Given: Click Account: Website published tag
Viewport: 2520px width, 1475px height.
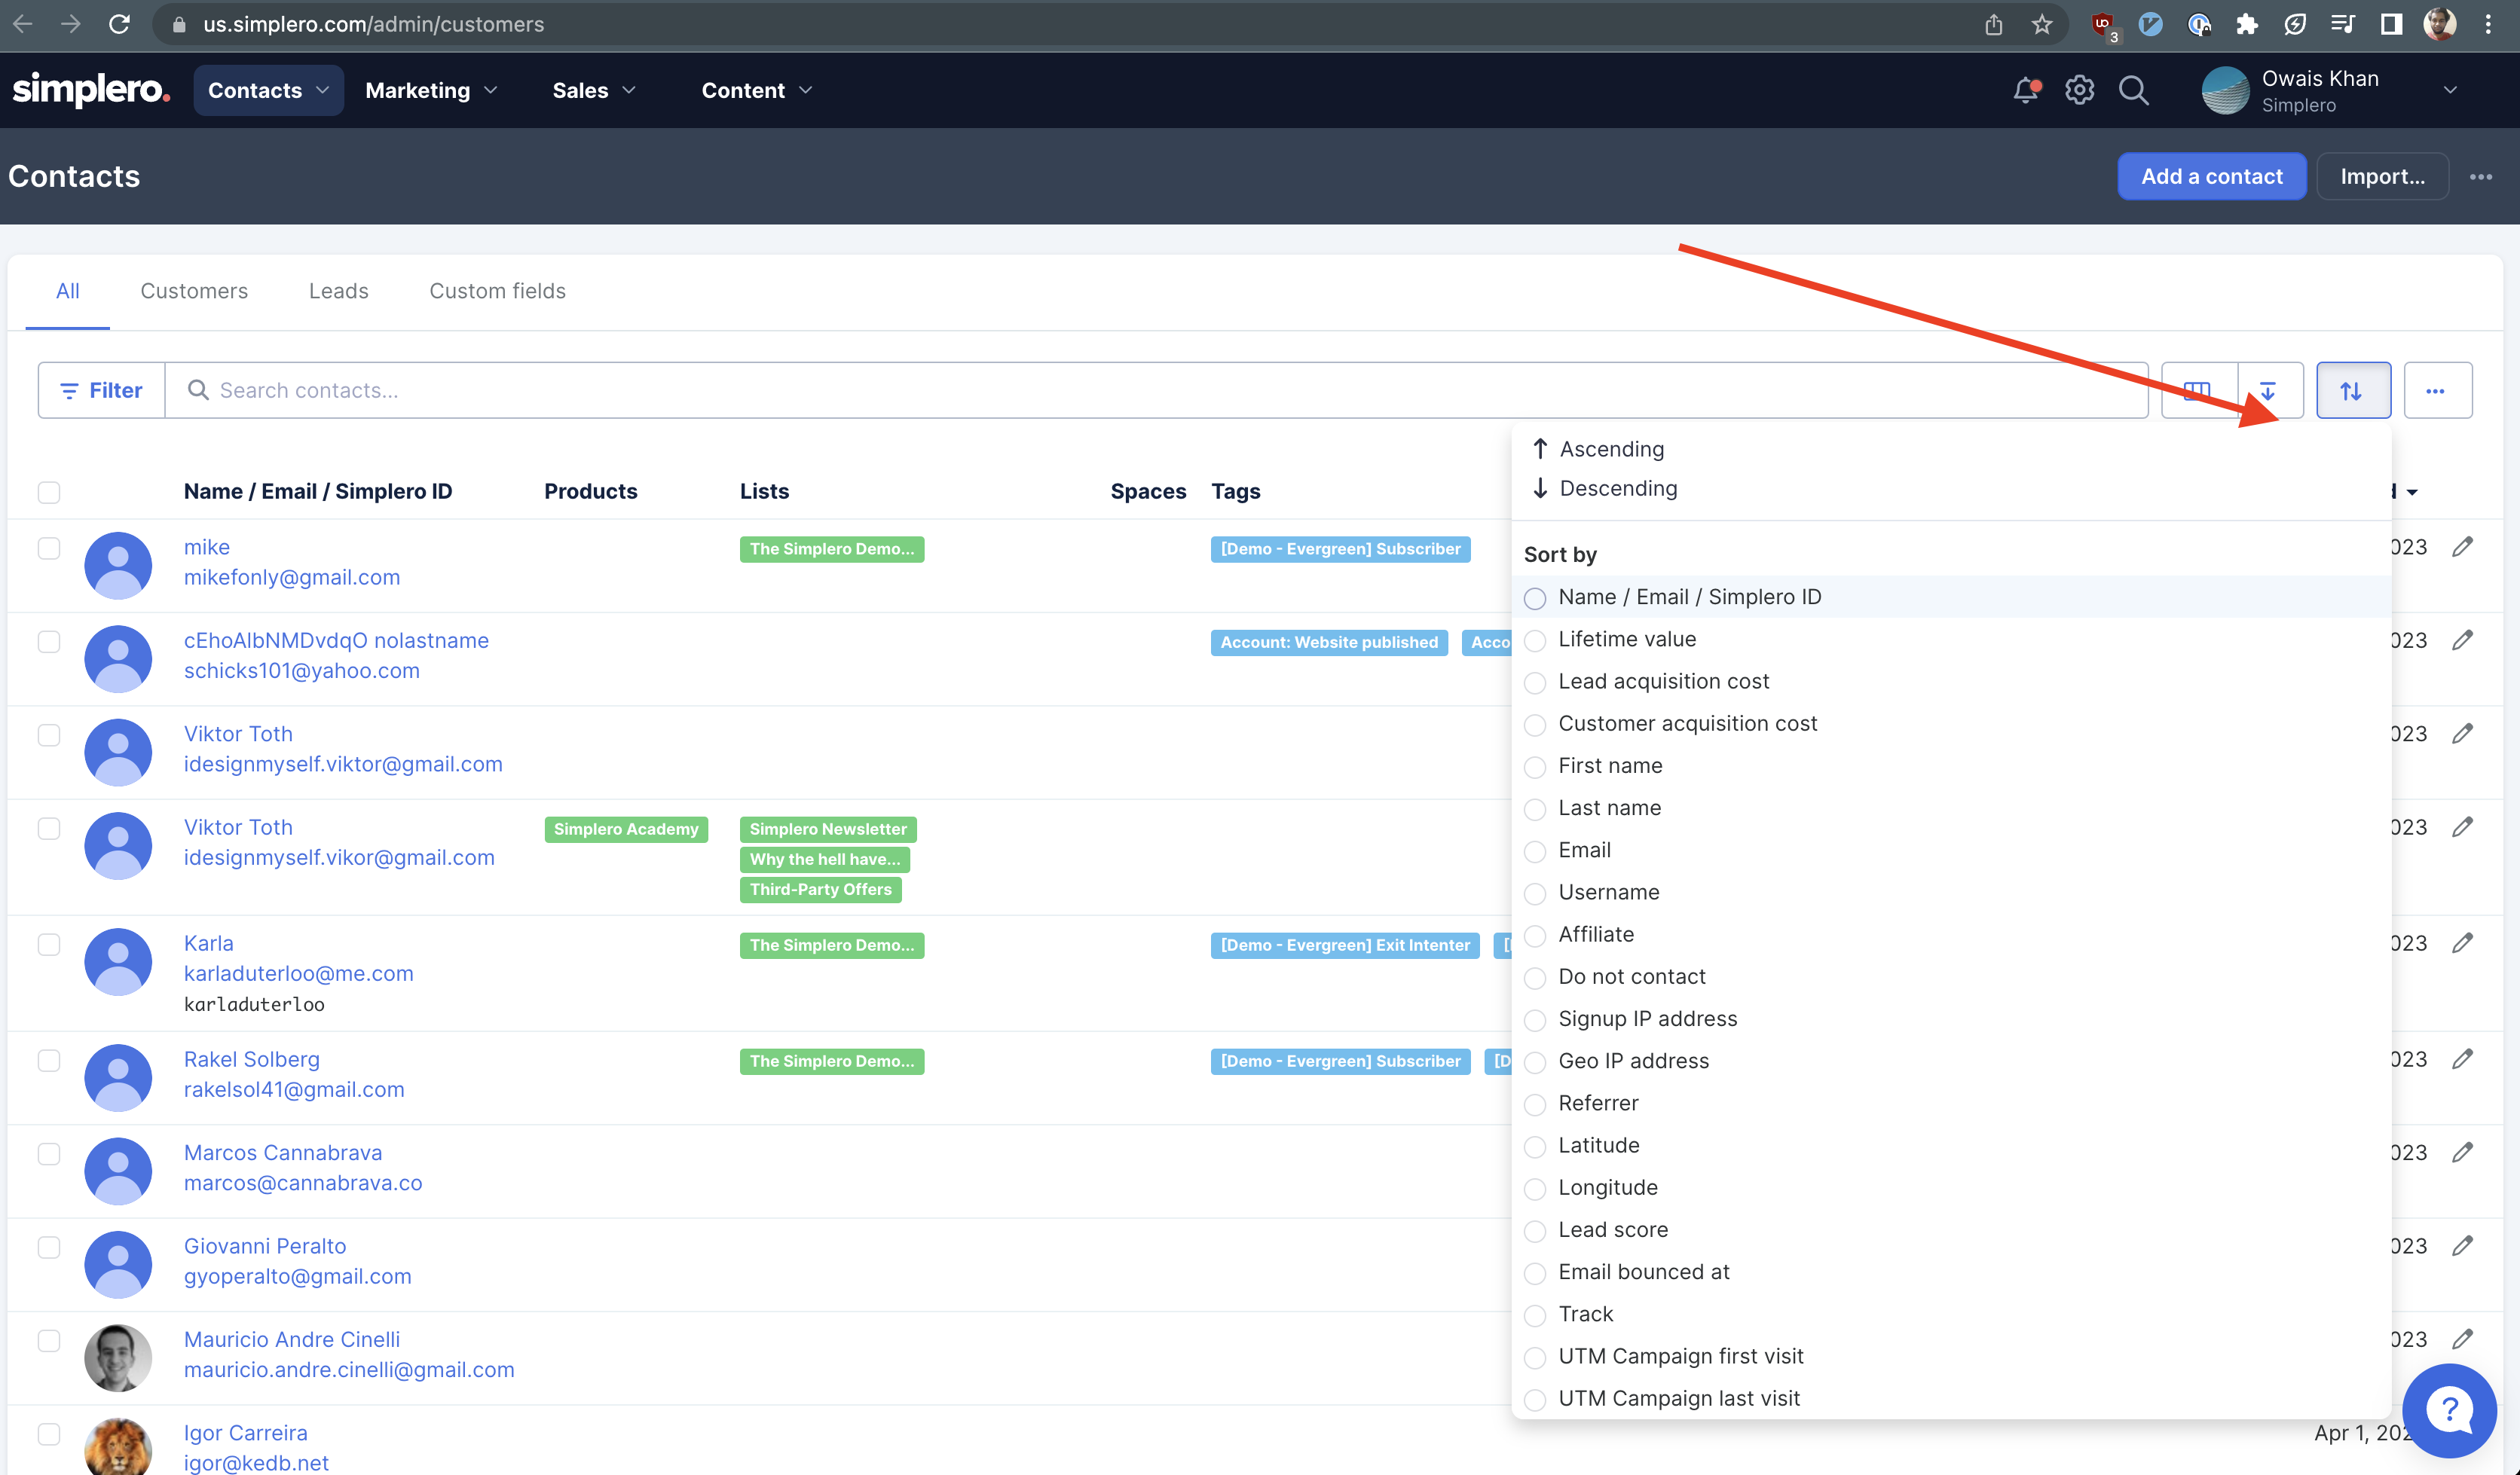Looking at the screenshot, I should [x=1329, y=643].
